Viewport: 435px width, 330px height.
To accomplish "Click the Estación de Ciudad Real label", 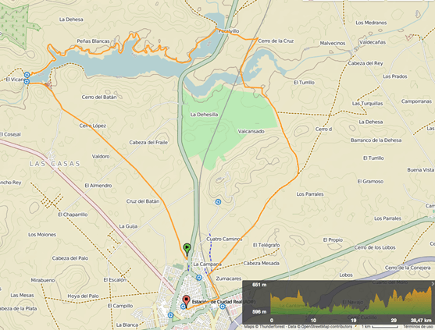I will pyautogui.click(x=217, y=301).
